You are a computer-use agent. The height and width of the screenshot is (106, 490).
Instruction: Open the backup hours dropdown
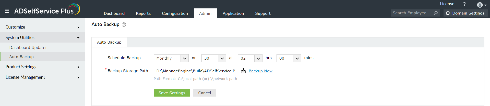pyautogui.click(x=250, y=58)
